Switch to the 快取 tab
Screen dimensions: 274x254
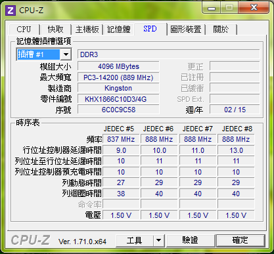click(x=55, y=30)
